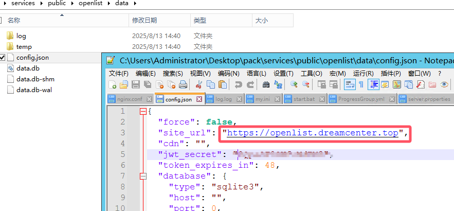Collapse the root brace fold on line 1

point(143,112)
